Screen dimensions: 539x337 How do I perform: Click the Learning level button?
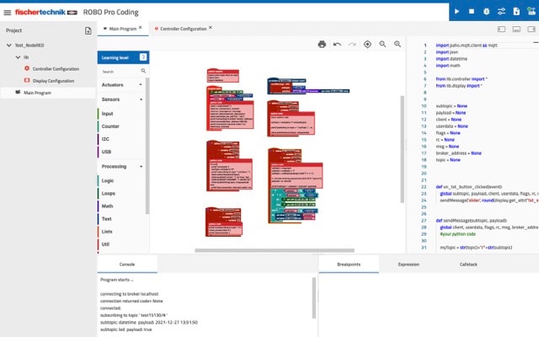(x=124, y=57)
